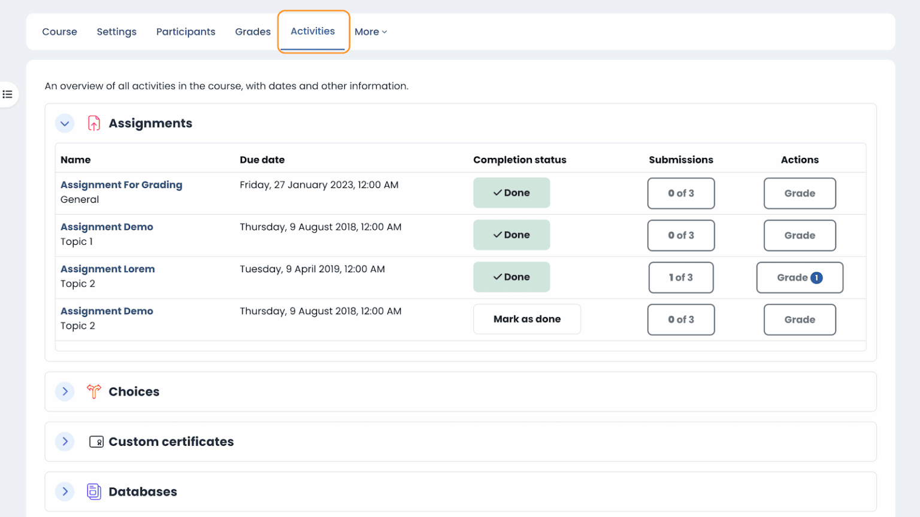Open the Participants tab
Image resolution: width=920 pixels, height=517 pixels.
tap(186, 32)
